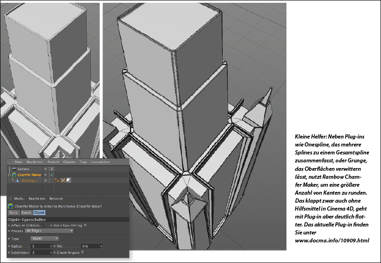This screenshot has width=381, height=263.
Task: Toggle the Affect All Children checkbox
Action: coord(43,225)
